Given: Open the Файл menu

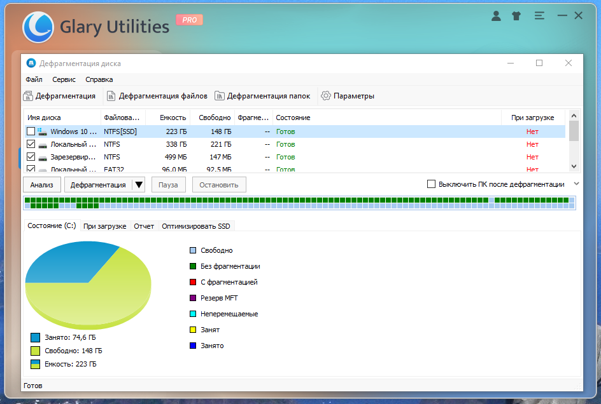Looking at the screenshot, I should [34, 79].
